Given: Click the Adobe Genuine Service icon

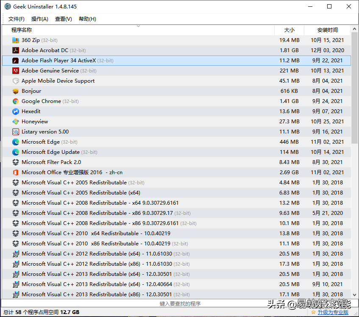Looking at the screenshot, I should 16,71.
